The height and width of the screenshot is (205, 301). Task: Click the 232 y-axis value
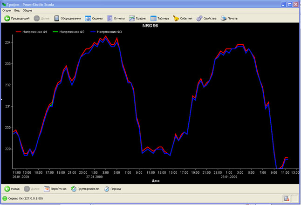click(7, 85)
